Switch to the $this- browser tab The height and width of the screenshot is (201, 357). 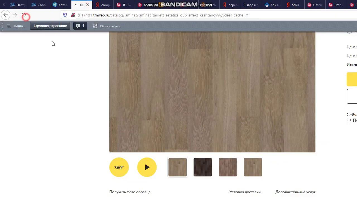(x=294, y=5)
